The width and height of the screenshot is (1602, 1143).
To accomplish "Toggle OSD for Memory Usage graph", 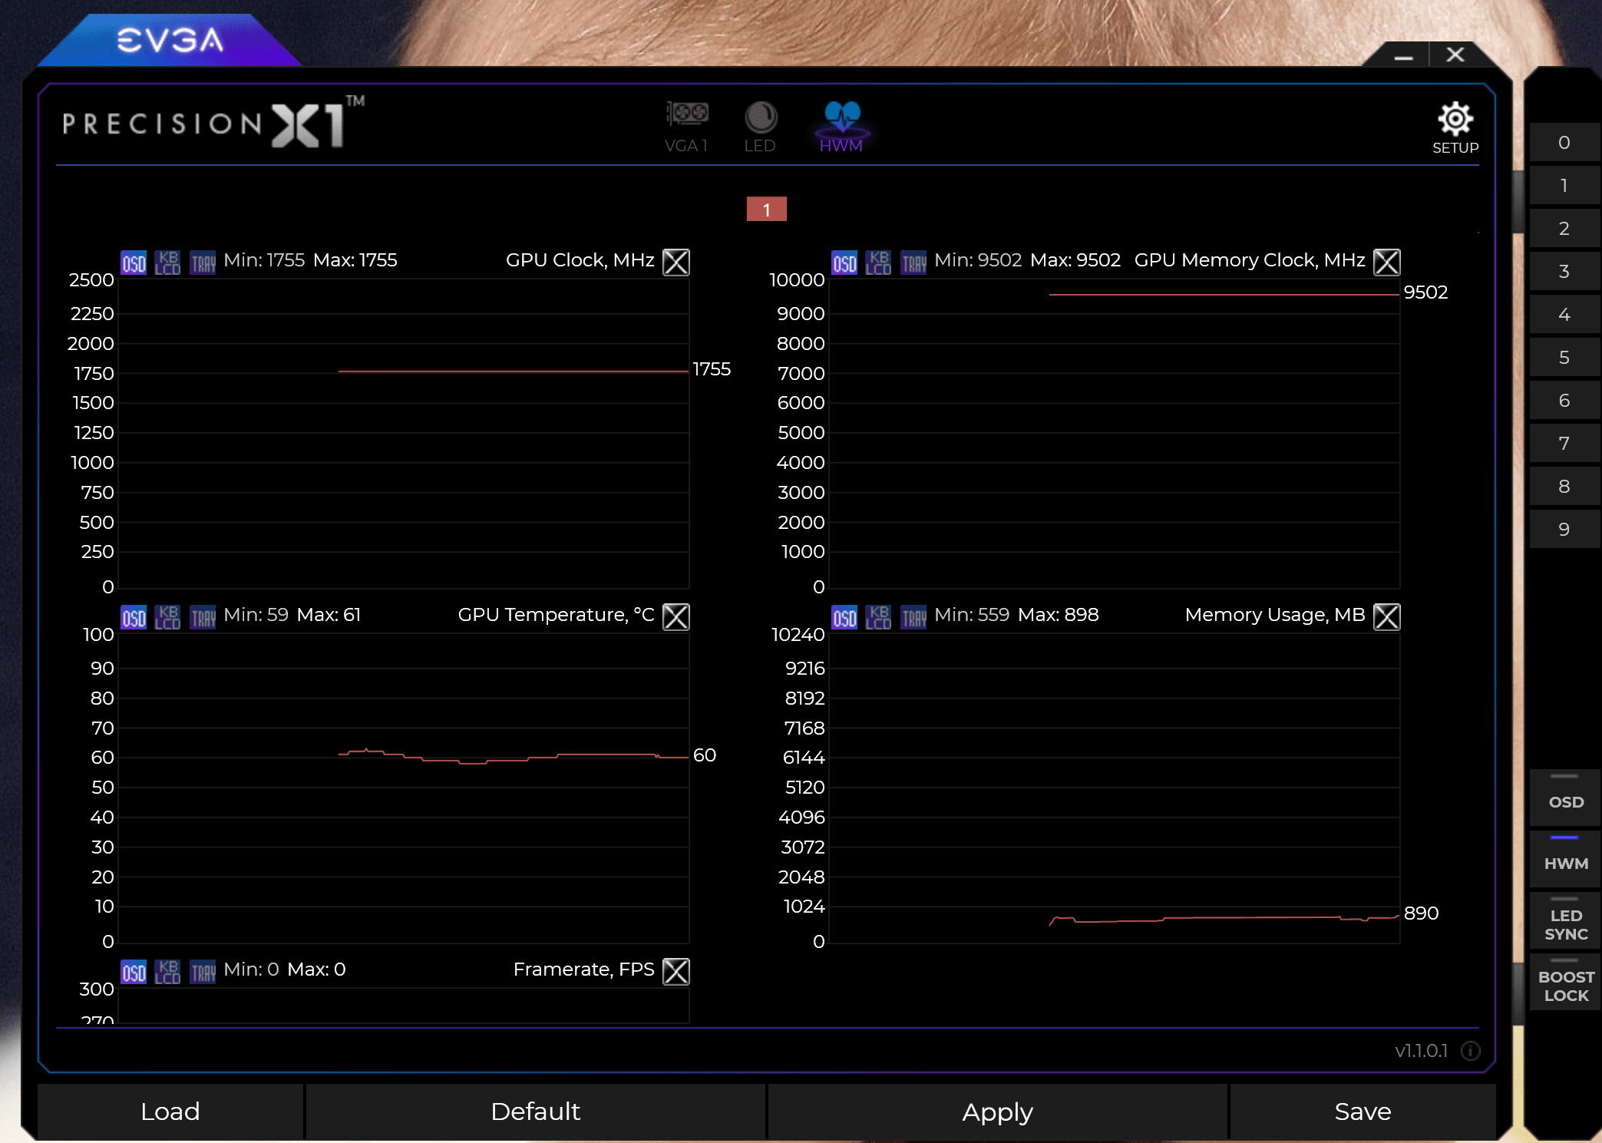I will (x=844, y=617).
